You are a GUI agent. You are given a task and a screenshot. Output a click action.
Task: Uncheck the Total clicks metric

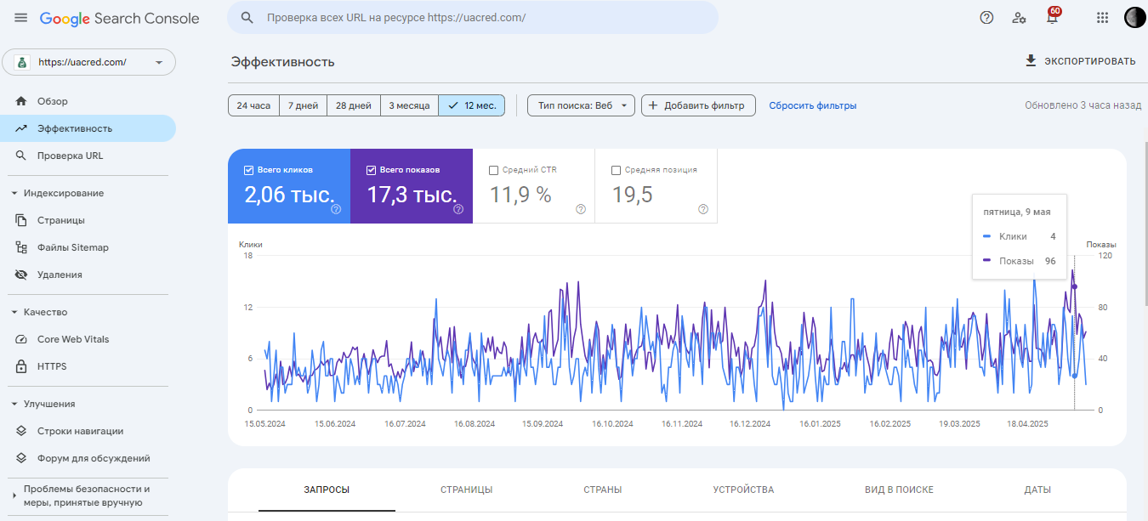coord(249,170)
